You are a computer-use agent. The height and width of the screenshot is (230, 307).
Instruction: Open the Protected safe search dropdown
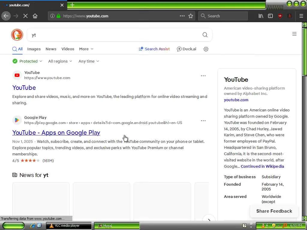pyautogui.click(x=27, y=61)
